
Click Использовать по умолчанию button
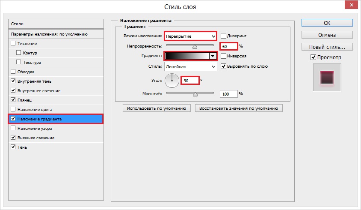[157, 108]
